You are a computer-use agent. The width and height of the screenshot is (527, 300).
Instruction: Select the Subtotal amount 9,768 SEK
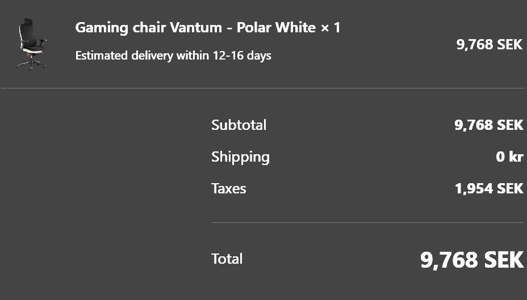pyautogui.click(x=488, y=125)
